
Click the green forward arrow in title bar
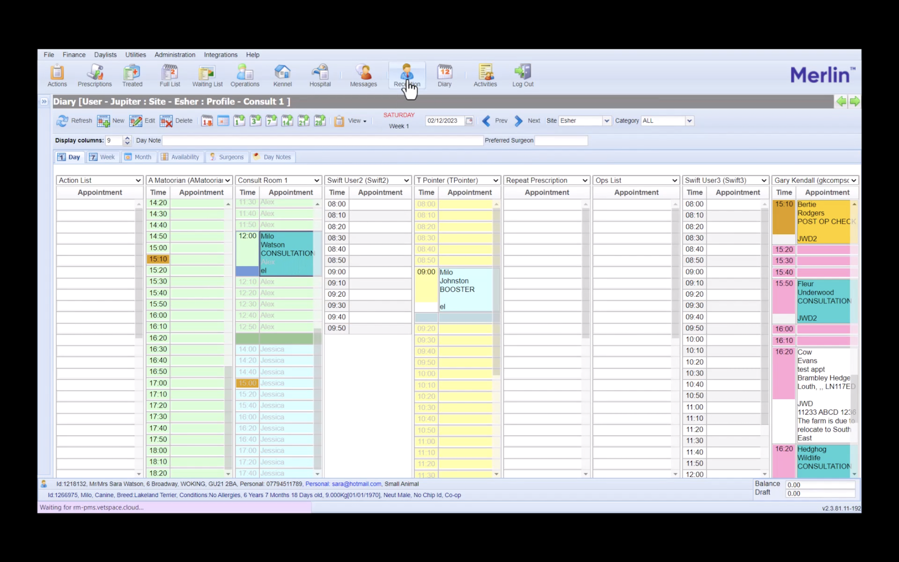855,101
